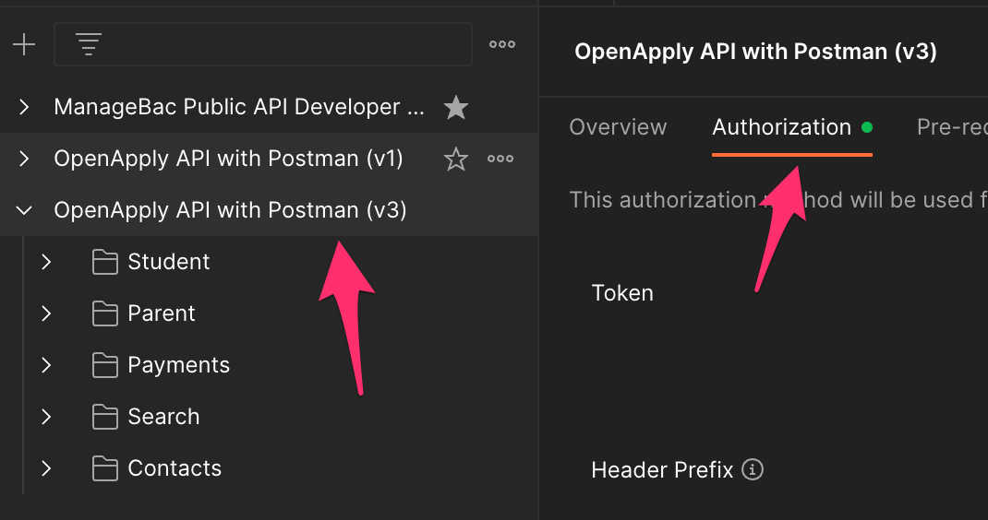The width and height of the screenshot is (988, 520).
Task: Click the collections filter search field
Action: pos(263,44)
